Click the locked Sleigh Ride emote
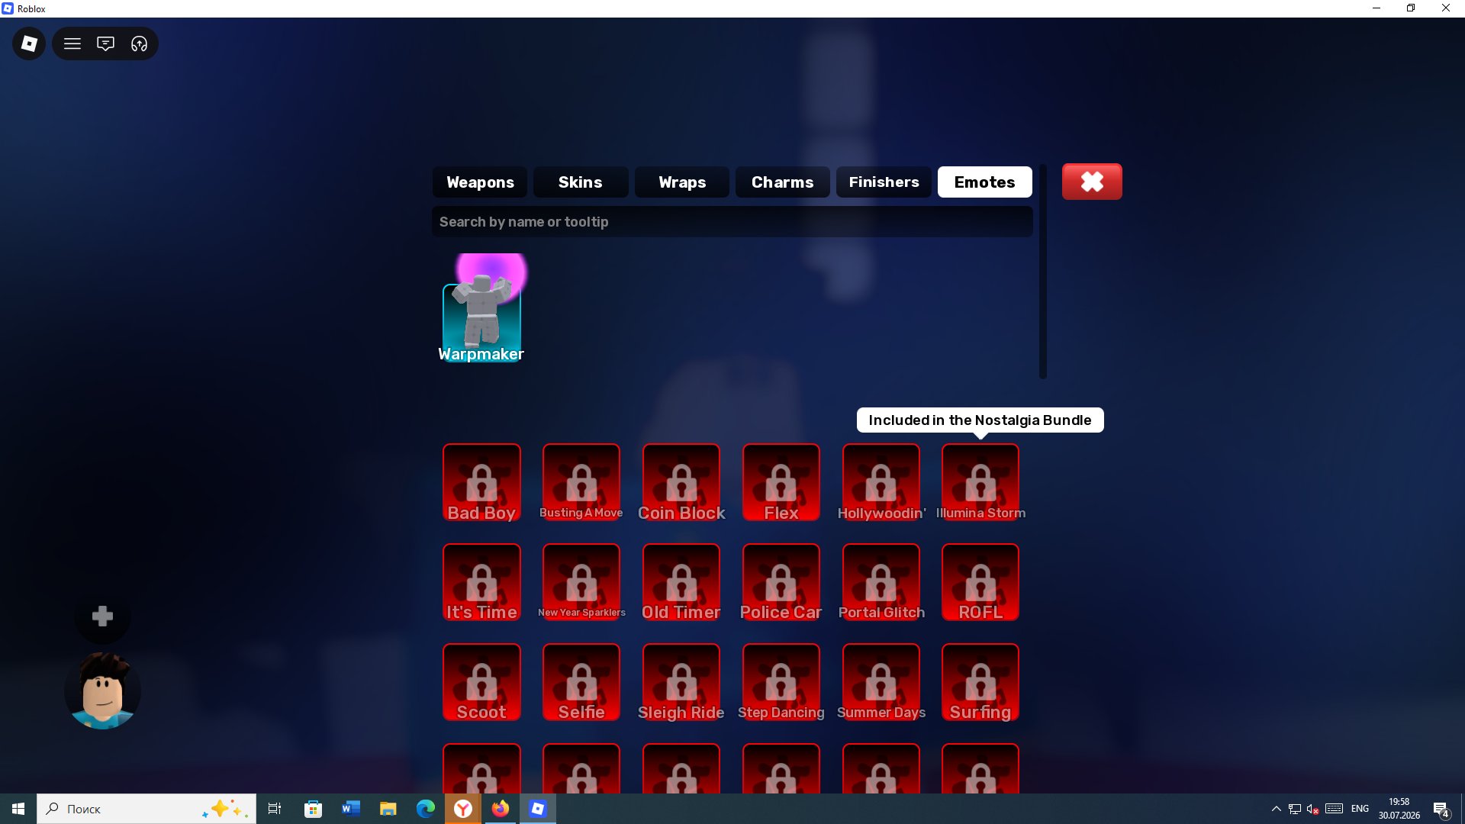 click(681, 682)
